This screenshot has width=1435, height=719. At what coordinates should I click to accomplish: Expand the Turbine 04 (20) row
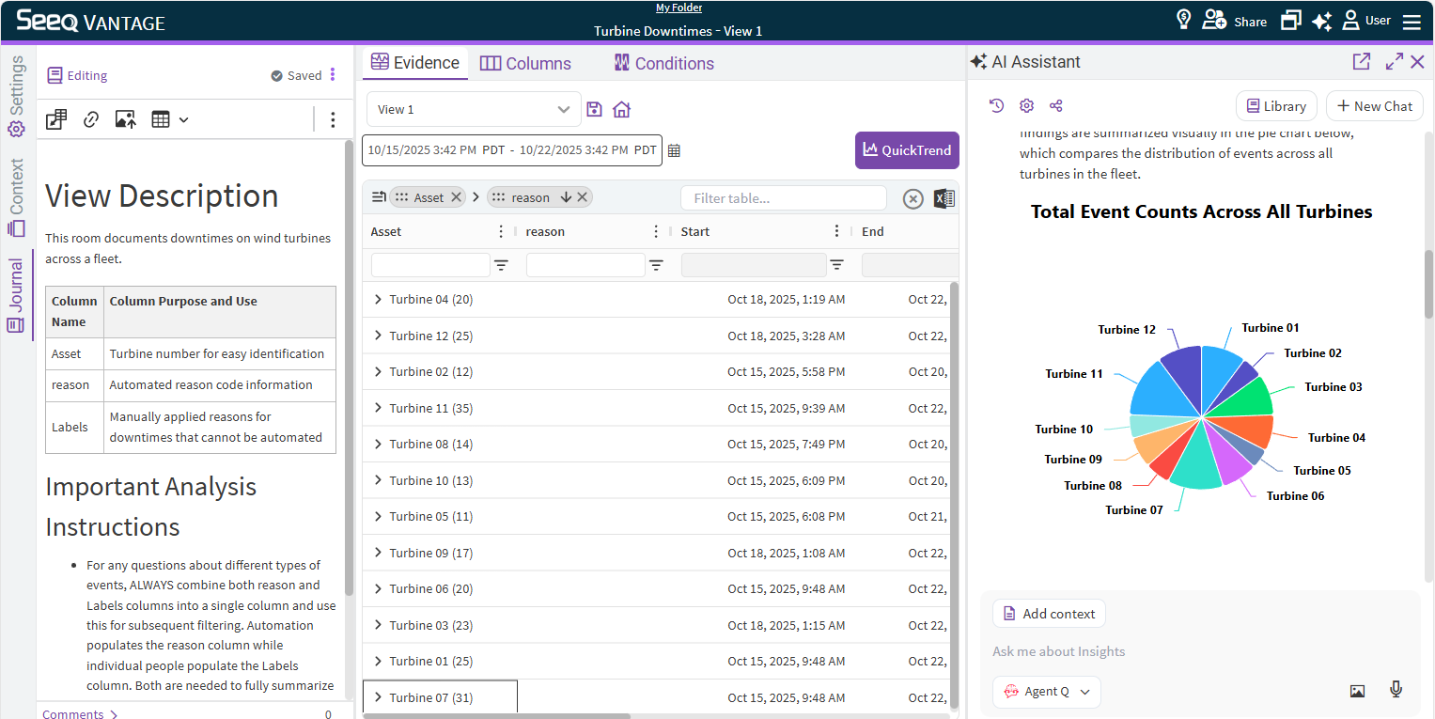click(378, 300)
